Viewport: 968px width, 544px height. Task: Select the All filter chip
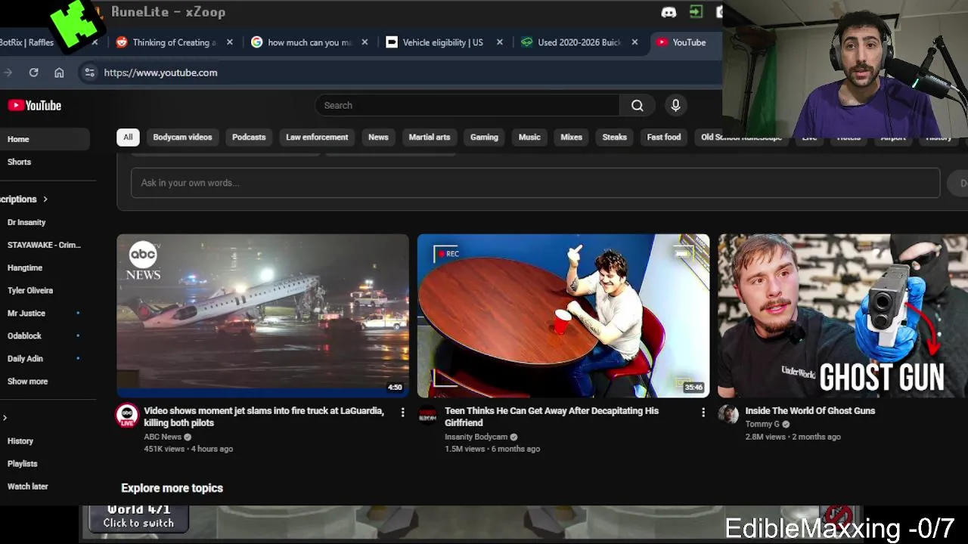pos(128,137)
